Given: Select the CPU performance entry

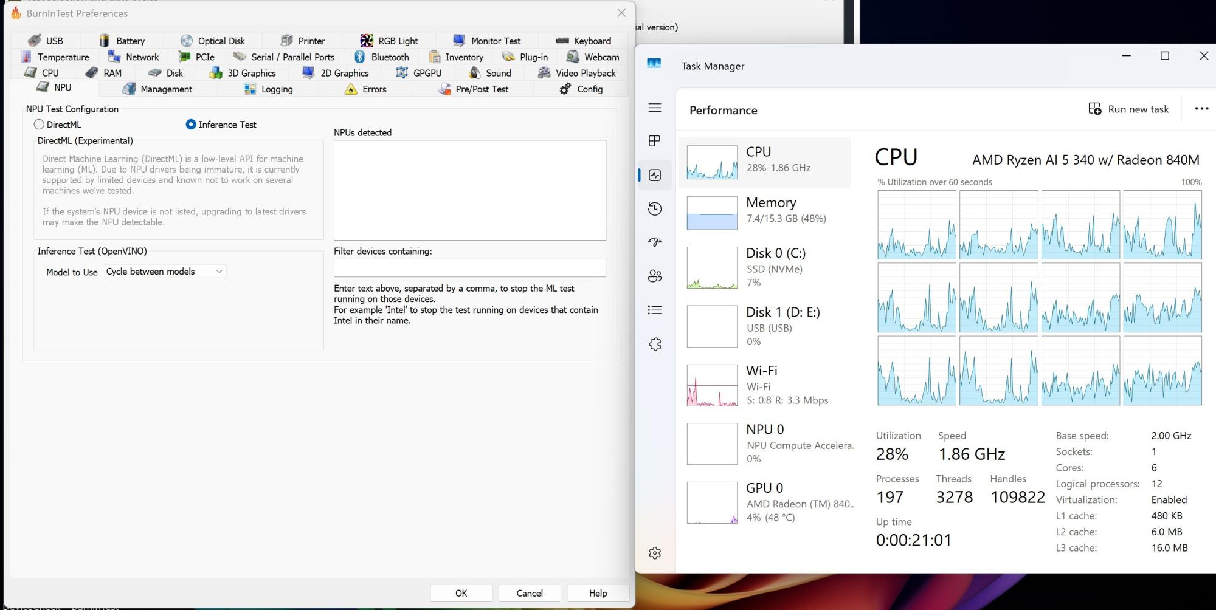Looking at the screenshot, I should (x=765, y=162).
